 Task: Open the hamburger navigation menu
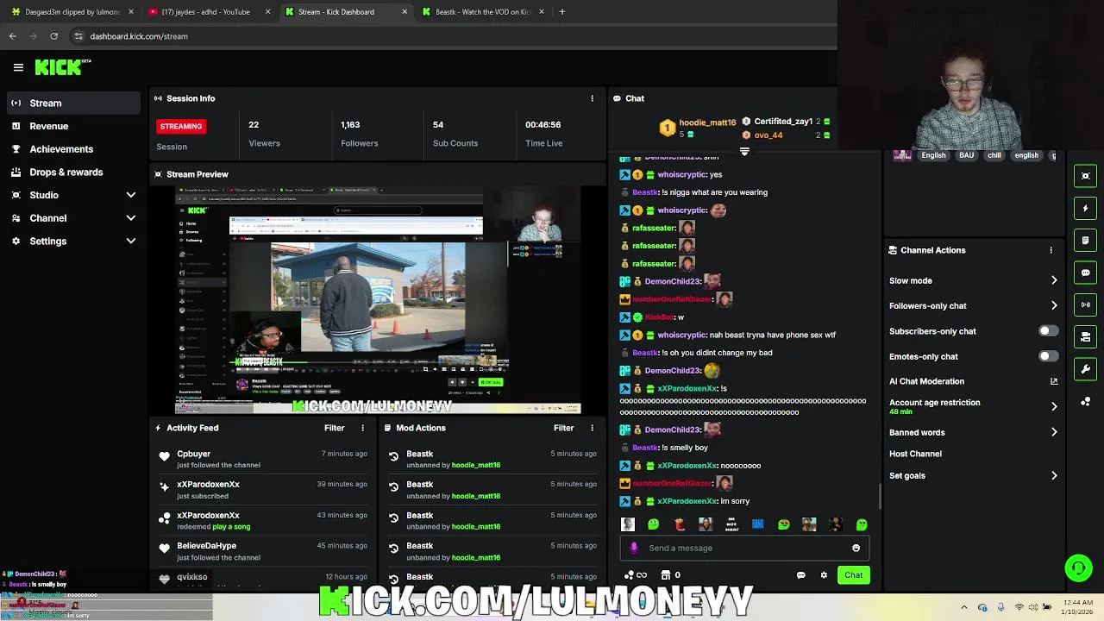[18, 67]
